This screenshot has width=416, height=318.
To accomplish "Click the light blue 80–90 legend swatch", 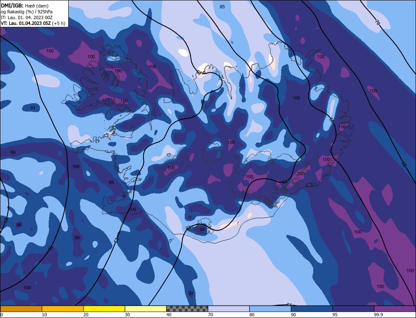I will 270,309.
